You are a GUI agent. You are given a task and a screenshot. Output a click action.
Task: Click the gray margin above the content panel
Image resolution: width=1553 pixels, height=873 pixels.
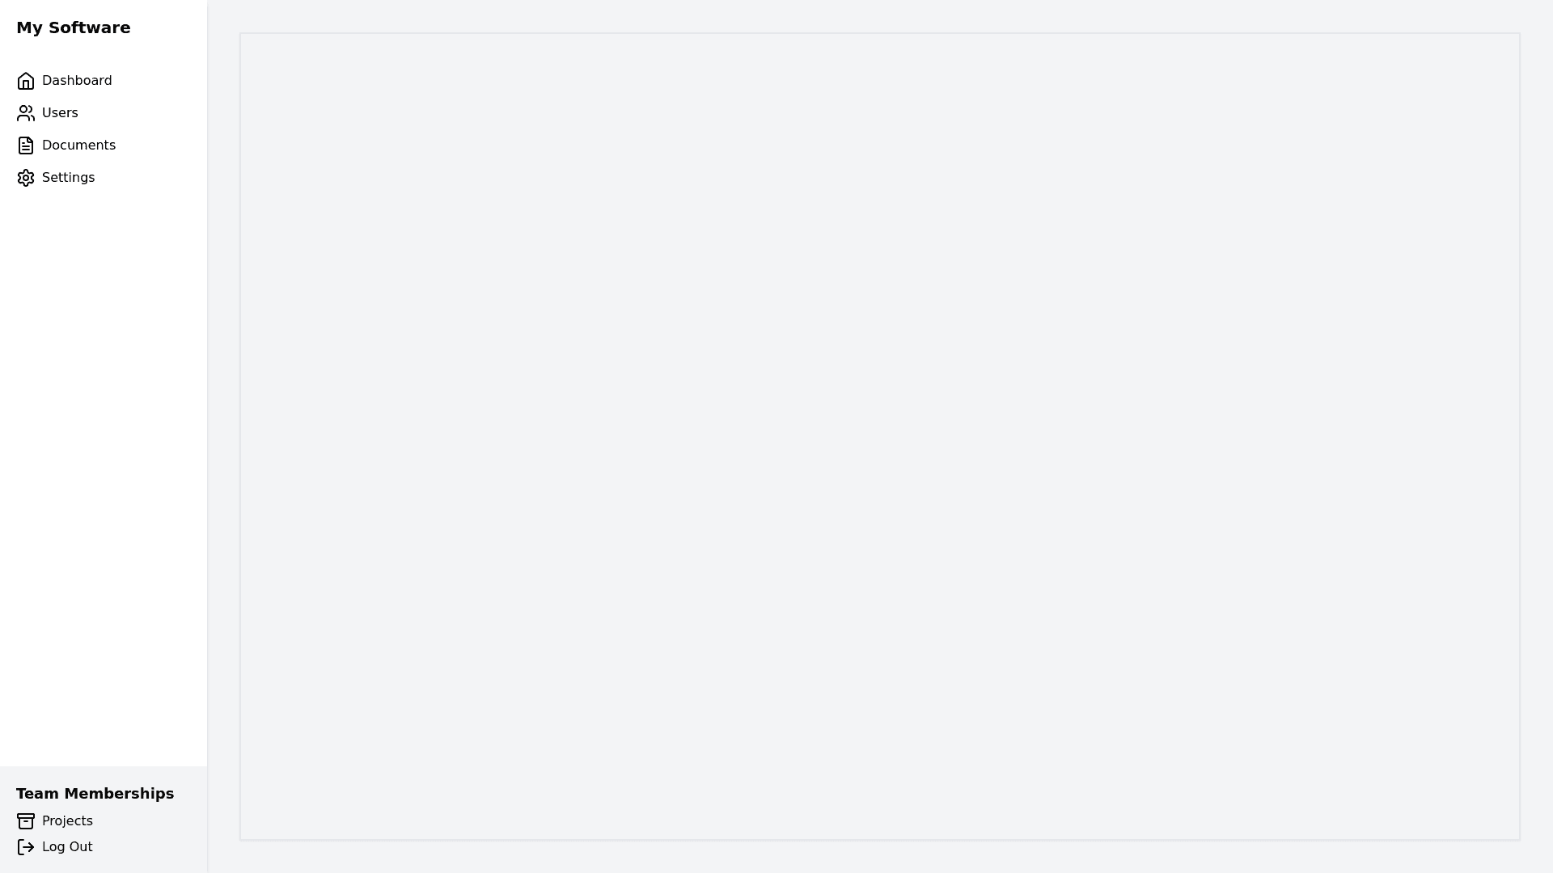880,16
